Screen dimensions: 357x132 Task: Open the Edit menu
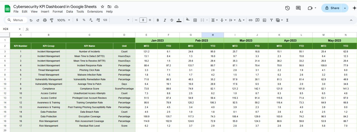pos(25,12)
